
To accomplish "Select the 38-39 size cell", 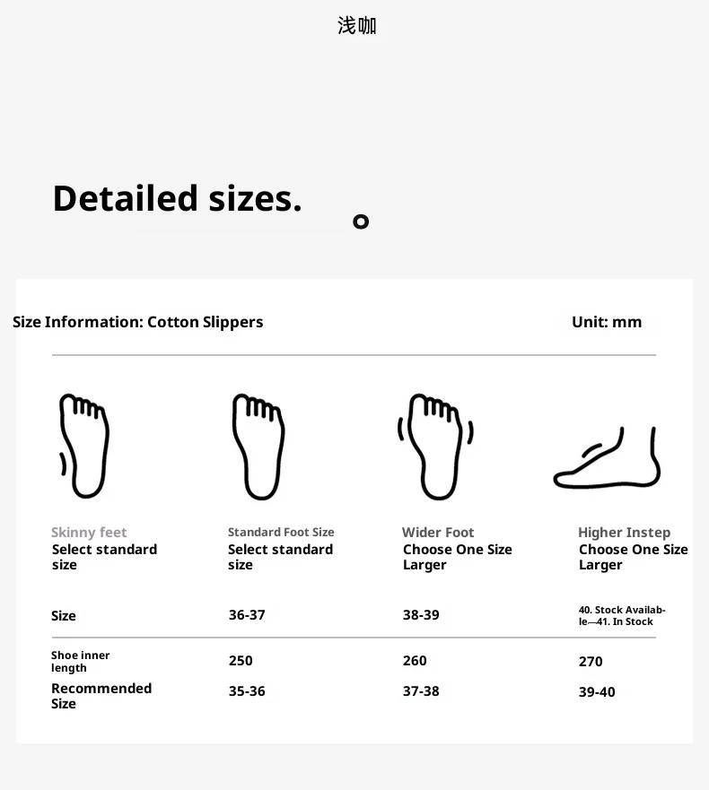I will click(x=421, y=614).
